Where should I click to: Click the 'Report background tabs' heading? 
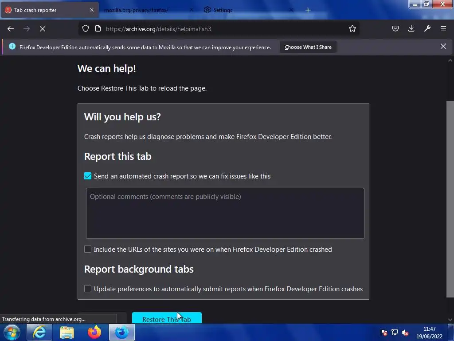(x=139, y=269)
